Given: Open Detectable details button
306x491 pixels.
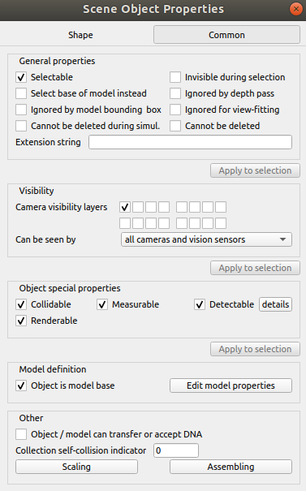Looking at the screenshot, I should point(276,304).
